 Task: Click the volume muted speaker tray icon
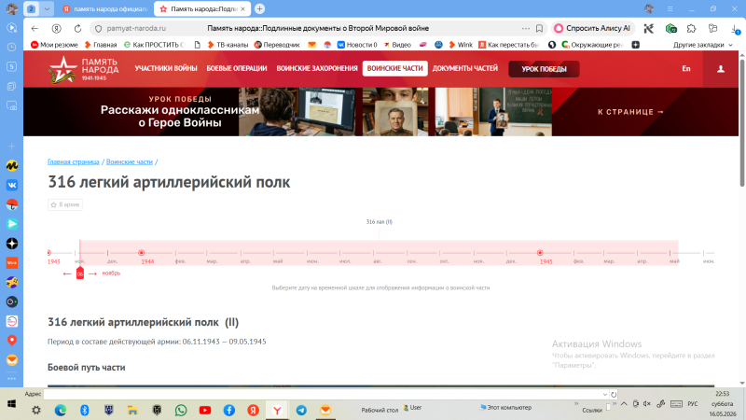(647, 404)
